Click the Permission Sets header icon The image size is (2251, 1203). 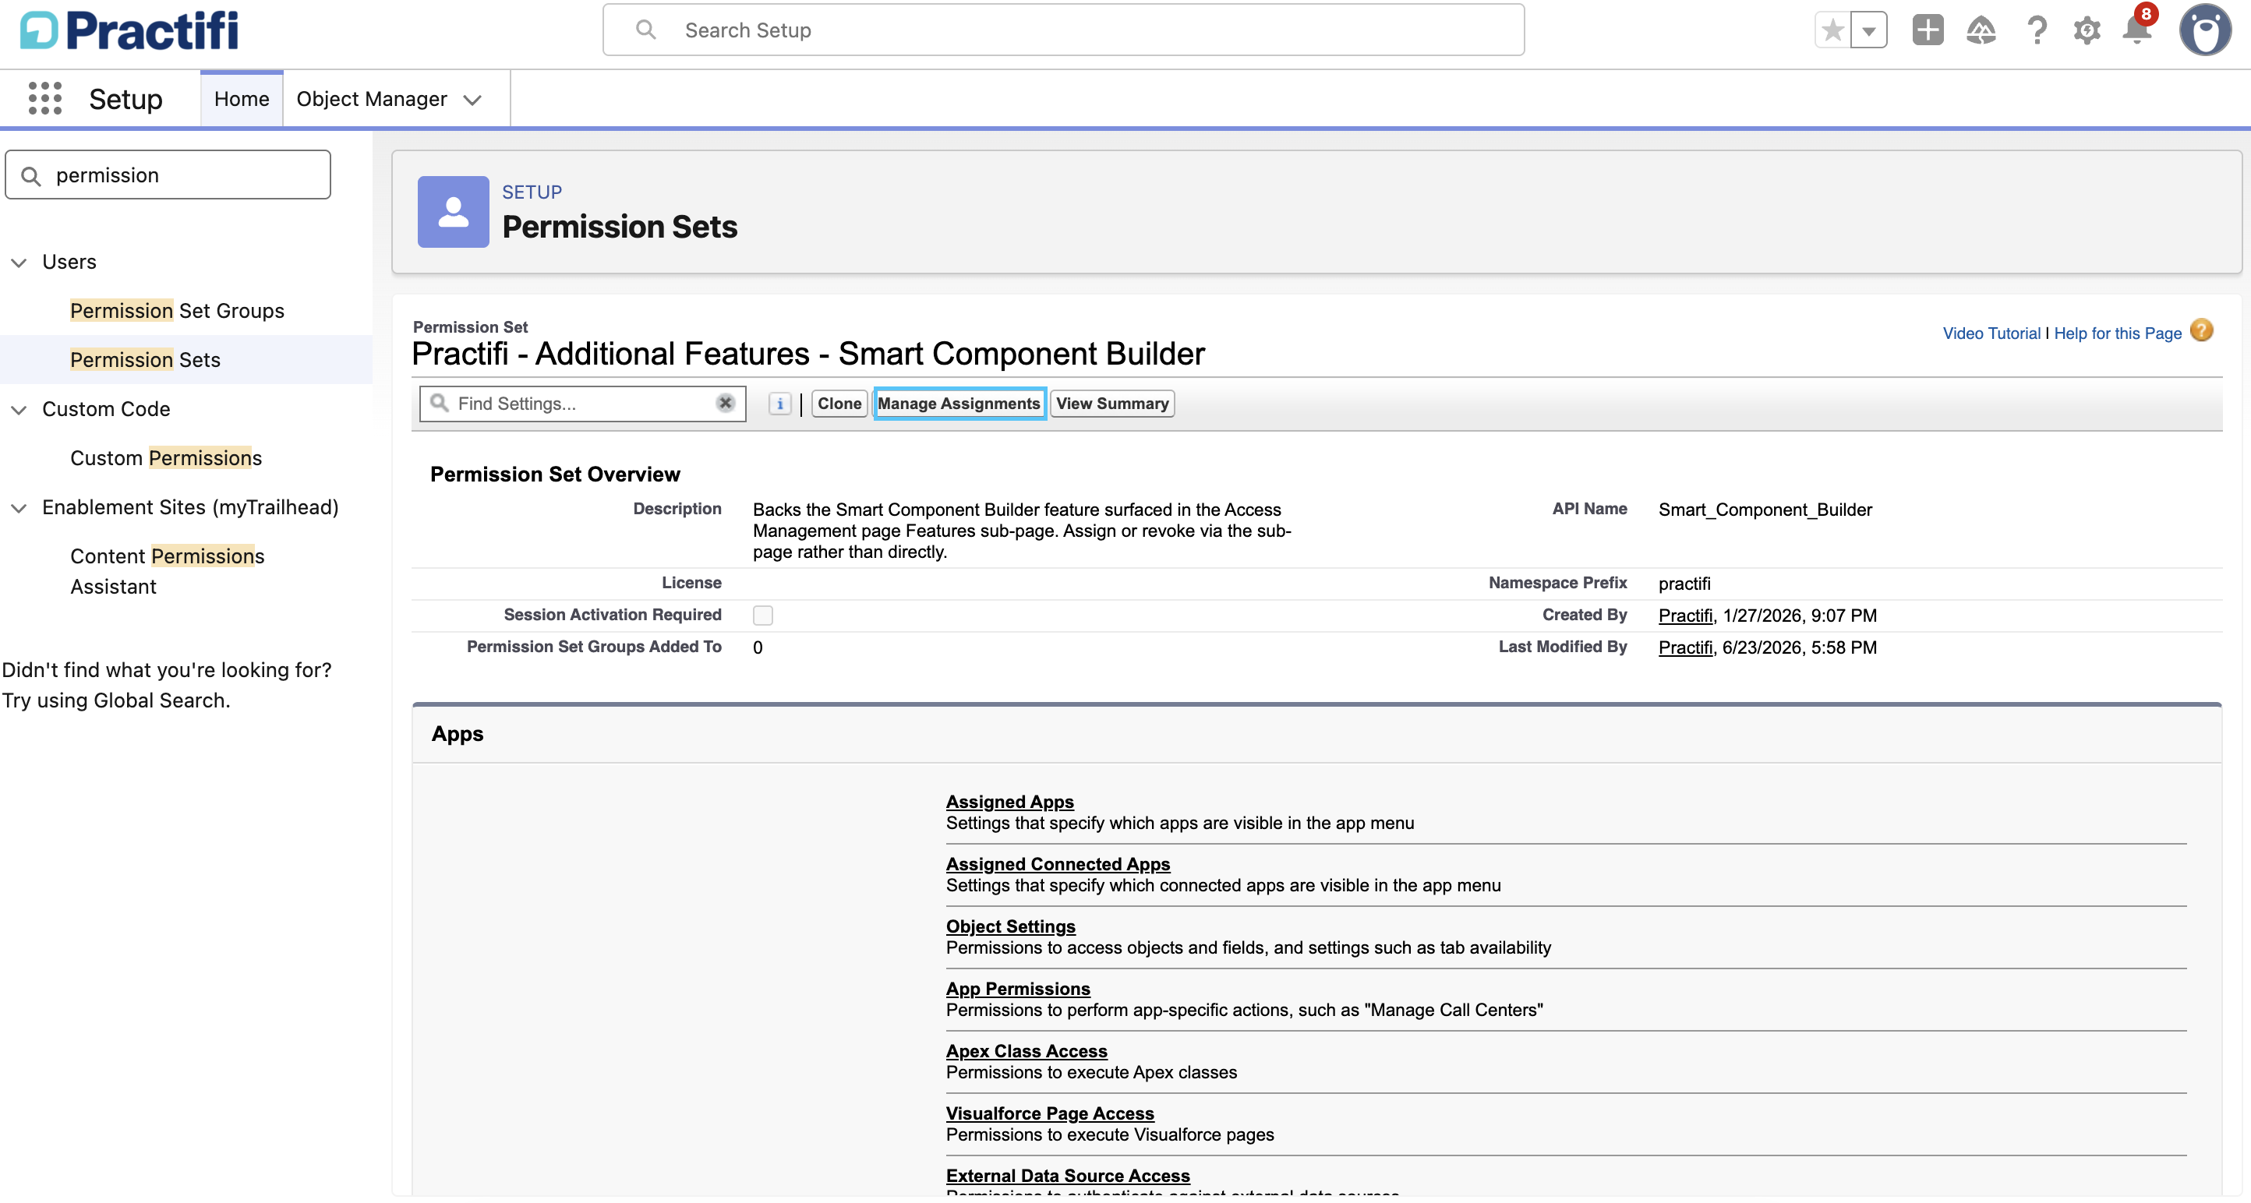(453, 212)
